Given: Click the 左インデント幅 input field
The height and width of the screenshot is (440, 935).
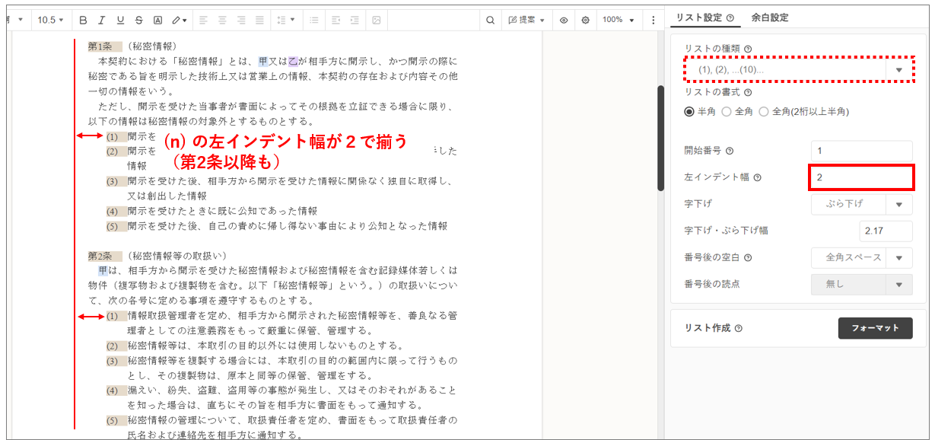Looking at the screenshot, I should [861, 177].
